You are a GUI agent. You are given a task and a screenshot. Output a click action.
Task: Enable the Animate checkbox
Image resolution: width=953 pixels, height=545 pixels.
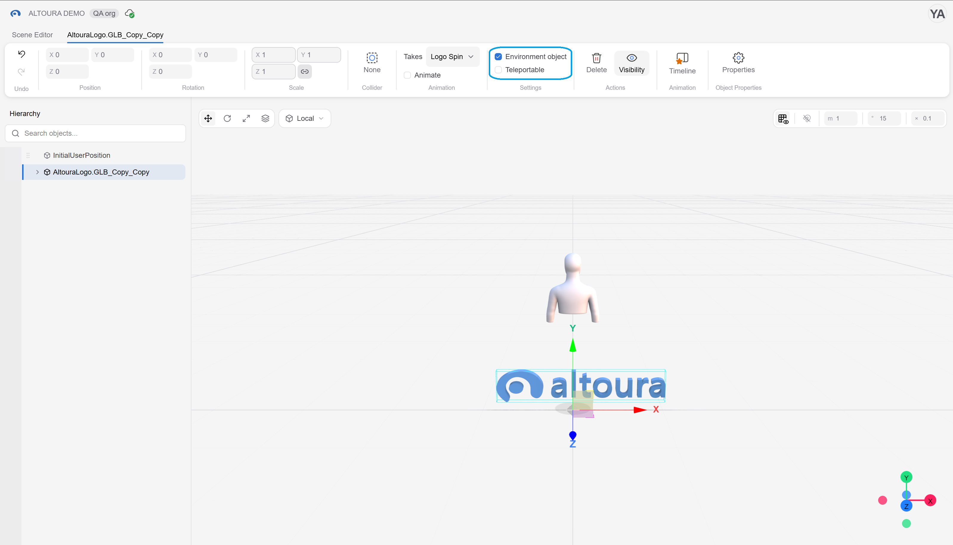(407, 75)
